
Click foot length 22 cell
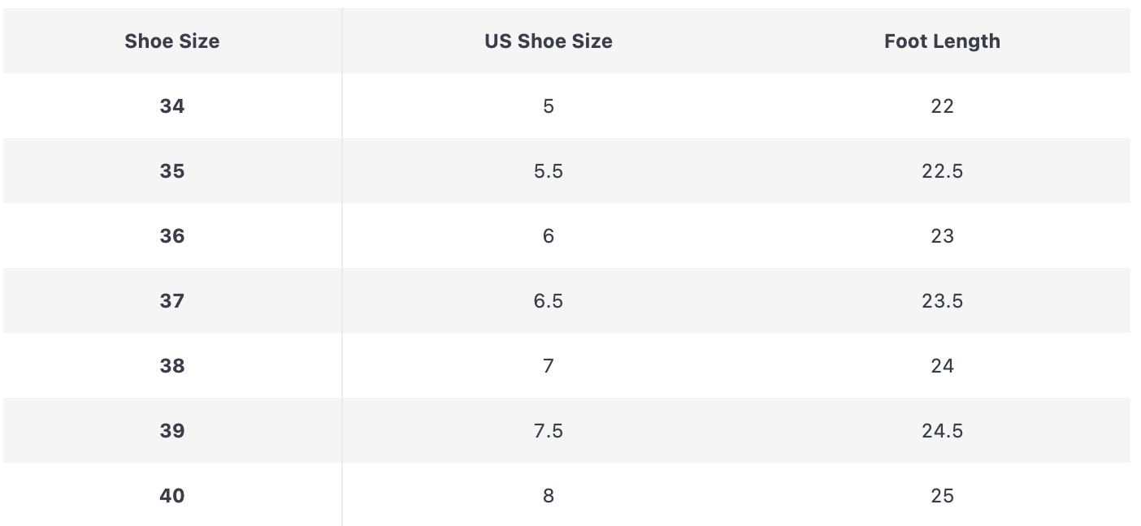942,106
